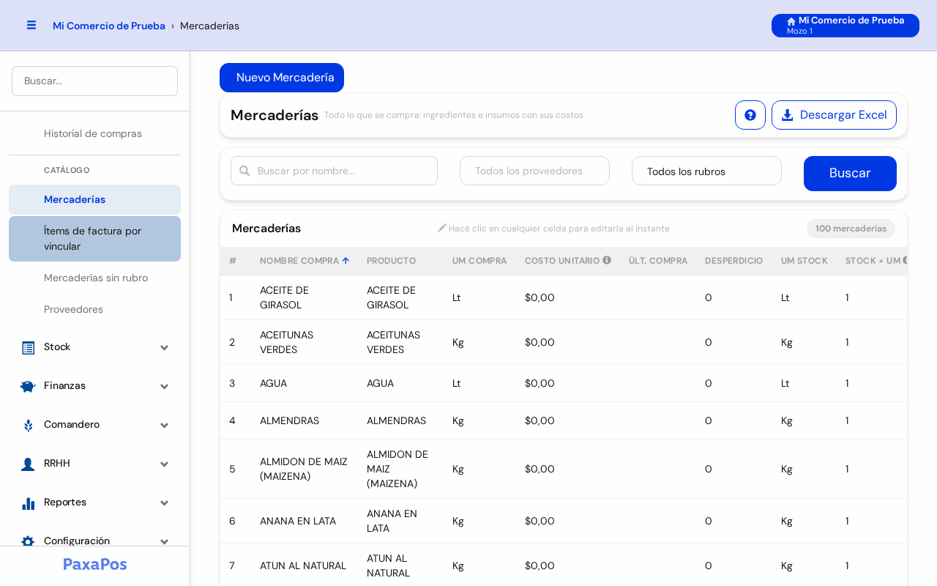Viewport: 937px width, 586px height.
Task: Click the Nuevo Mercadería button
Action: pos(282,78)
